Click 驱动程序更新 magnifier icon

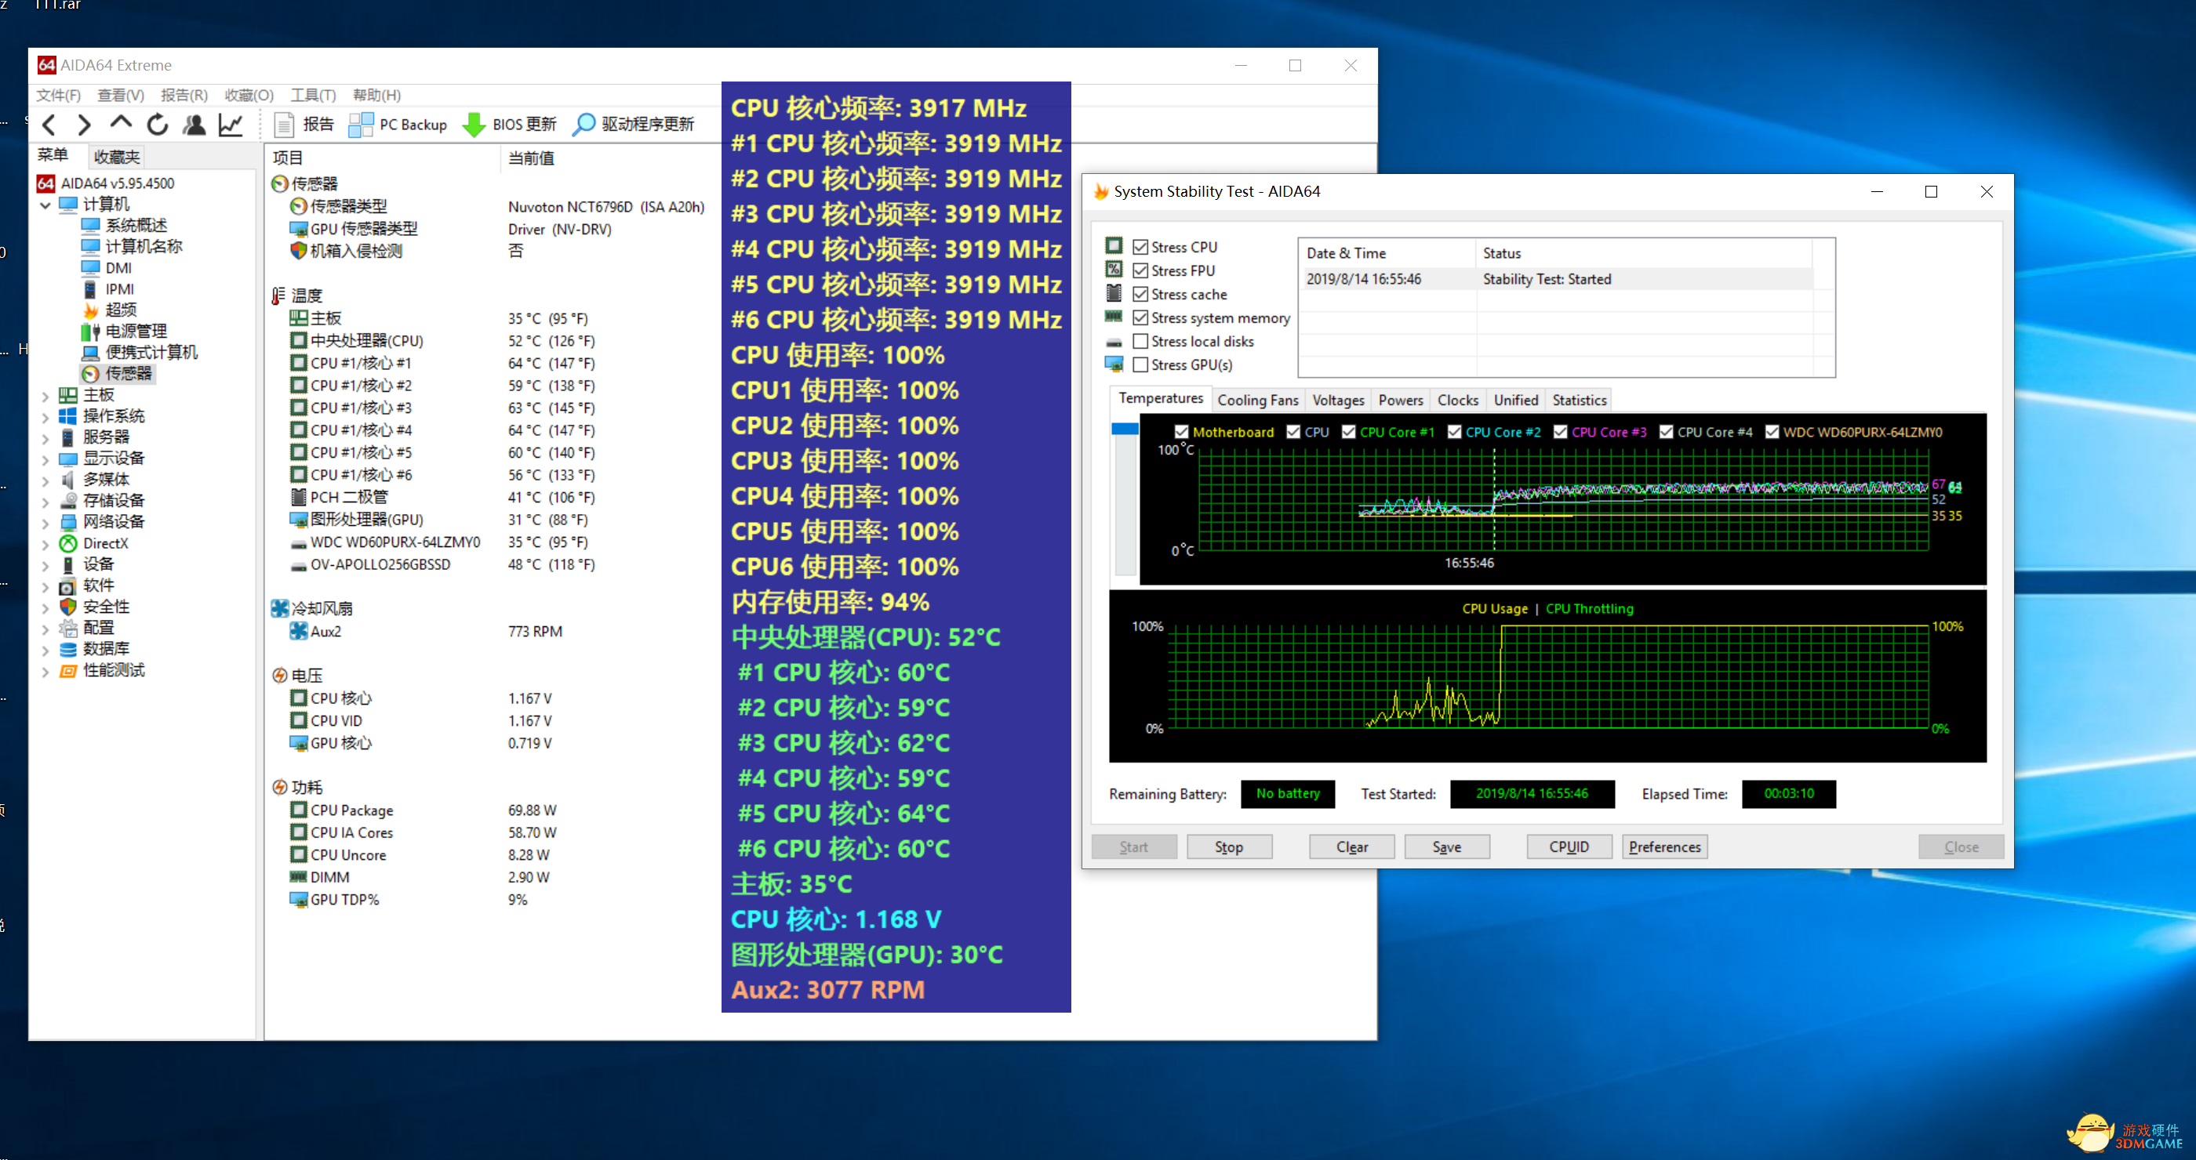[584, 125]
